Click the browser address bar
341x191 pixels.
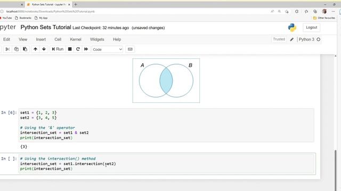click(x=135, y=12)
